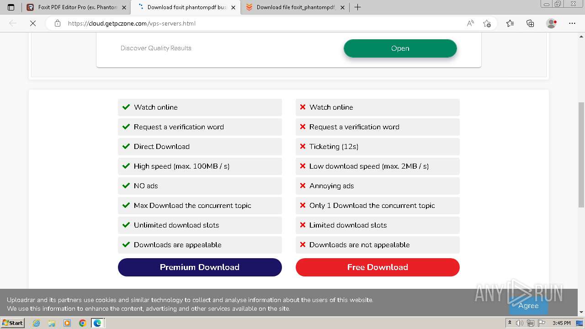Click 'Downloads are not appealable' row

click(x=378, y=245)
